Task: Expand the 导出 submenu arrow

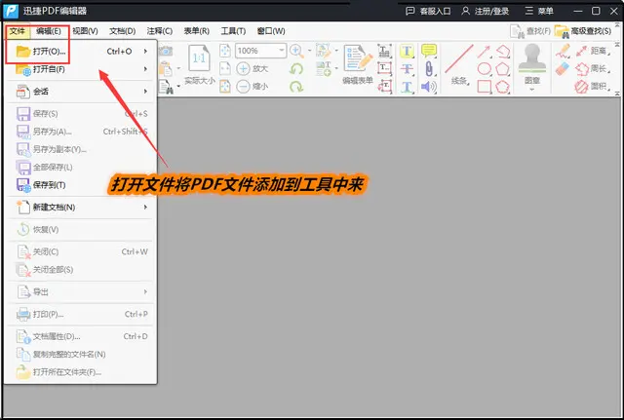Action: [145, 292]
